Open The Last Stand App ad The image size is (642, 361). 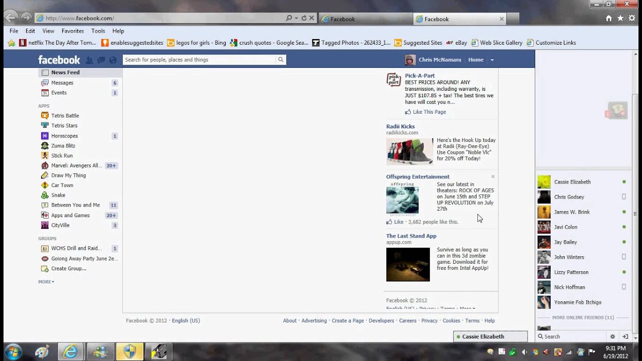click(x=411, y=236)
